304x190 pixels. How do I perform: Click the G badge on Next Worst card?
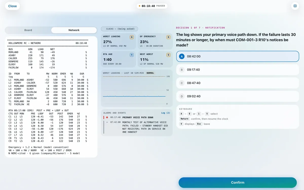click(168, 55)
